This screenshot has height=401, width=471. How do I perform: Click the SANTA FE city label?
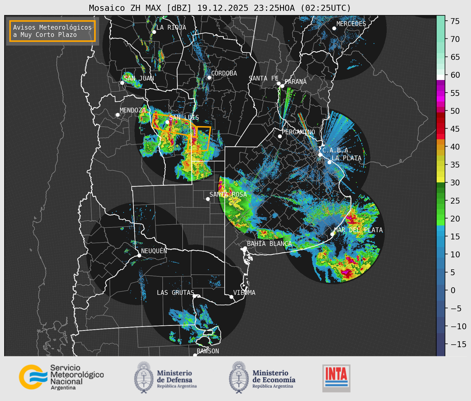(x=264, y=79)
